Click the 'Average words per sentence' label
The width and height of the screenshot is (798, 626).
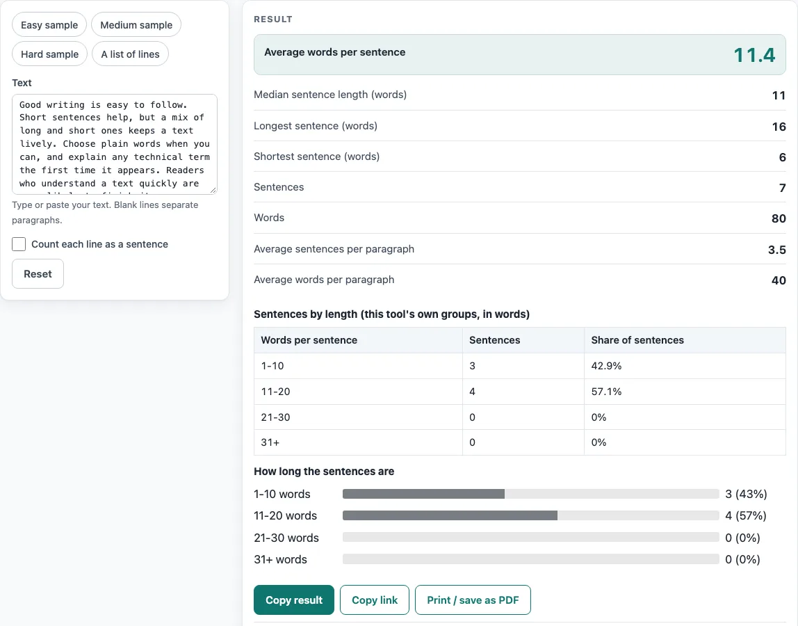(x=335, y=52)
